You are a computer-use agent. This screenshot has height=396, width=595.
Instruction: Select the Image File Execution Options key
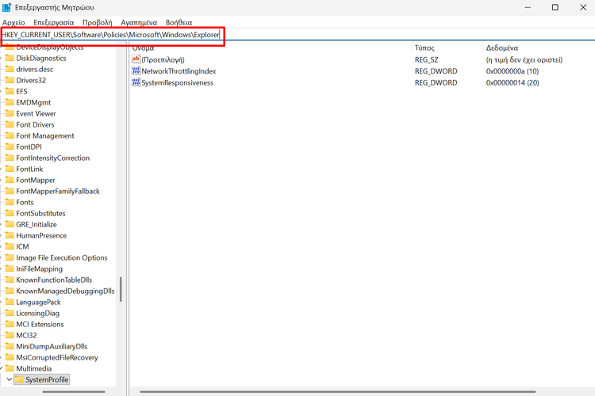point(61,257)
